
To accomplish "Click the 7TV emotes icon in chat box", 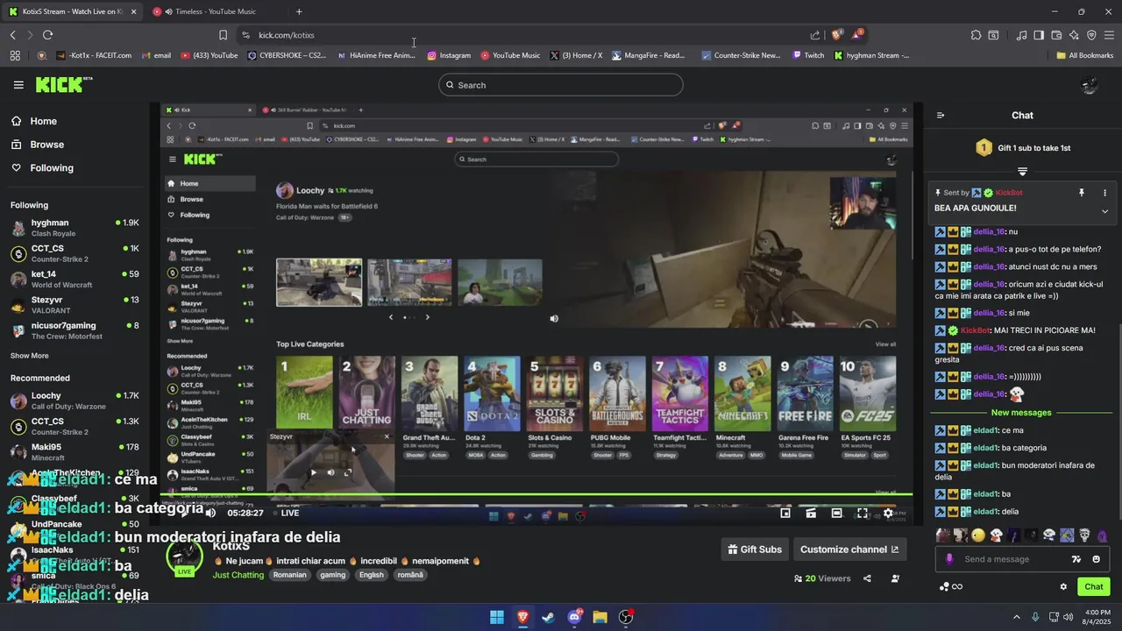I will coord(1076,559).
